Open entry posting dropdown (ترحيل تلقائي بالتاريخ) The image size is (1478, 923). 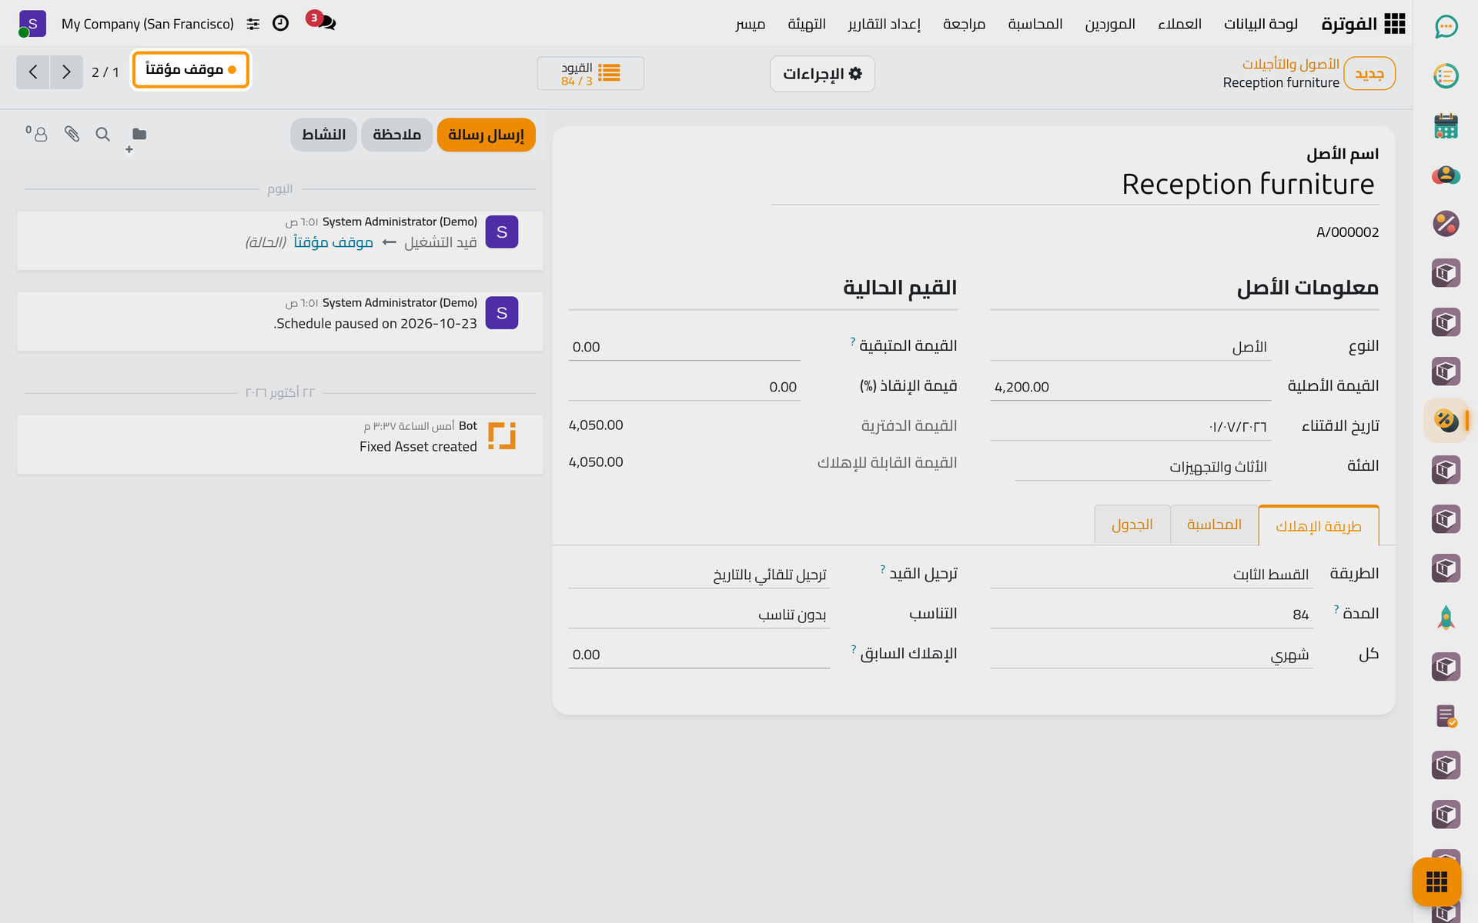pos(699,575)
